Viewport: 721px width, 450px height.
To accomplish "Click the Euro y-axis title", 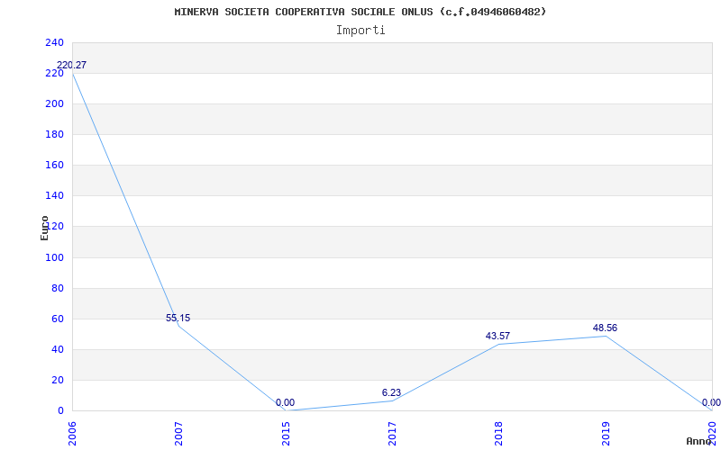I will (x=44, y=228).
